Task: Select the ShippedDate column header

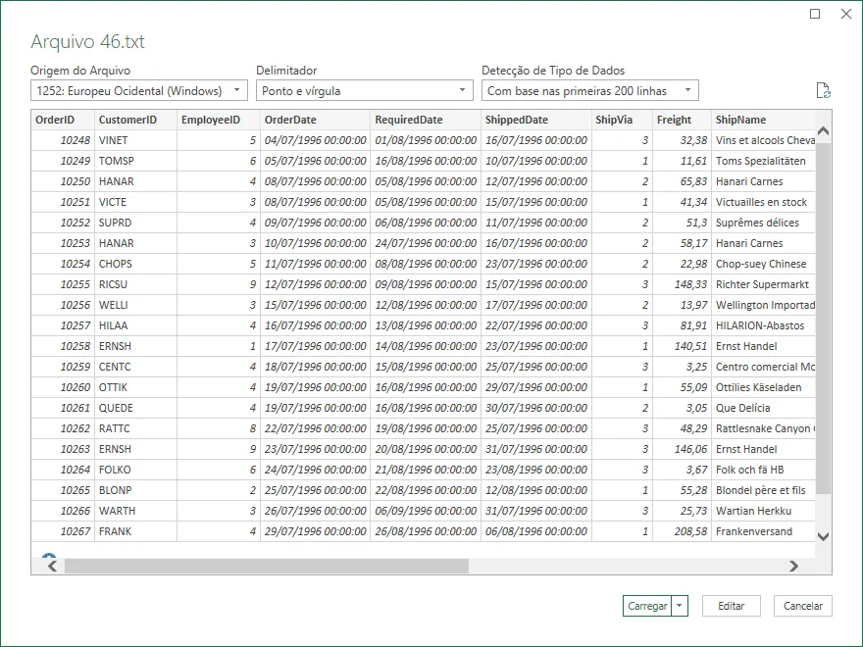Action: (x=536, y=120)
